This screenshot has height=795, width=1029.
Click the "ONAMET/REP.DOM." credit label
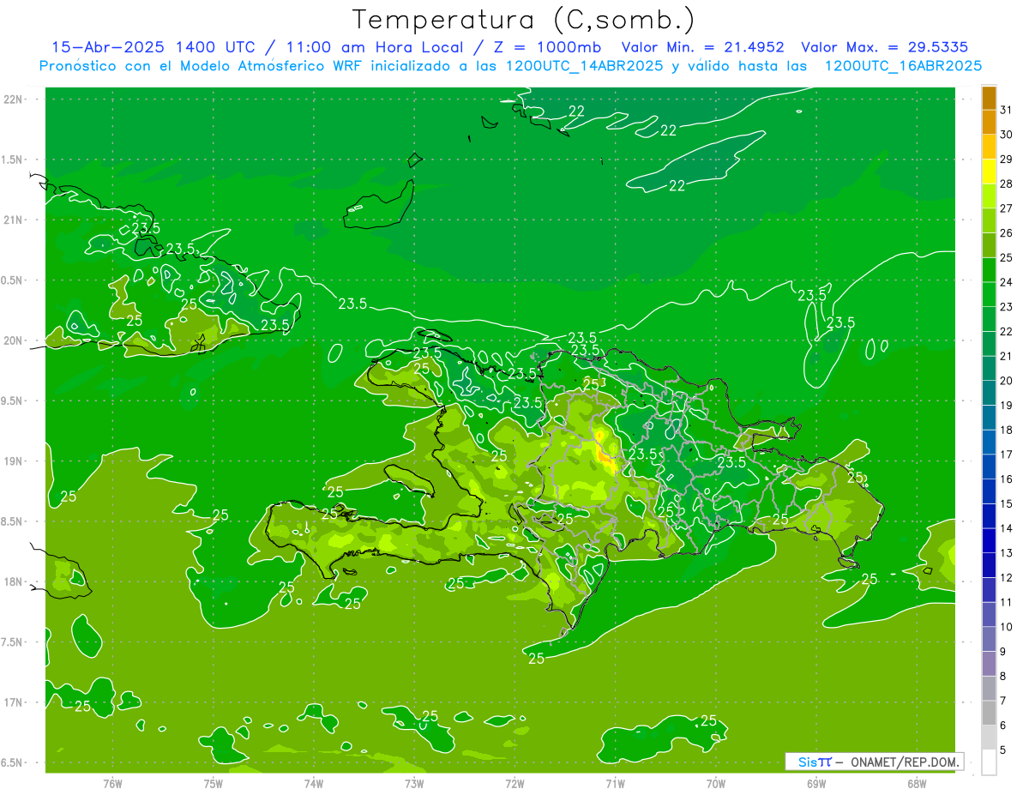point(903,762)
